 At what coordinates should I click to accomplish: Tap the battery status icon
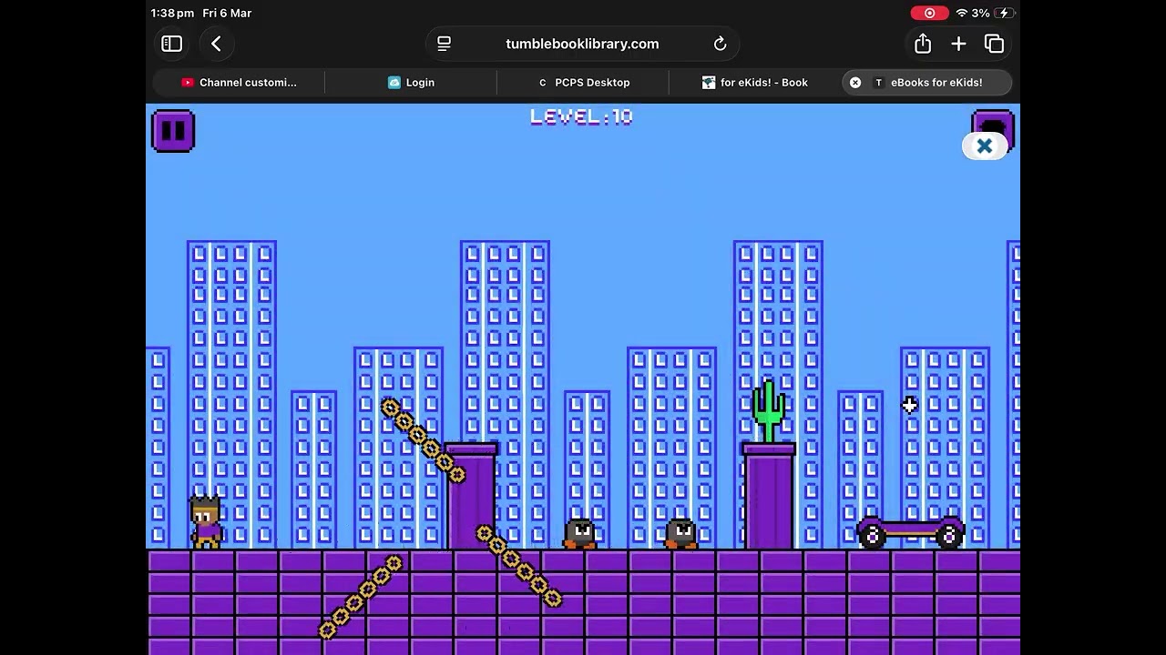point(1005,13)
